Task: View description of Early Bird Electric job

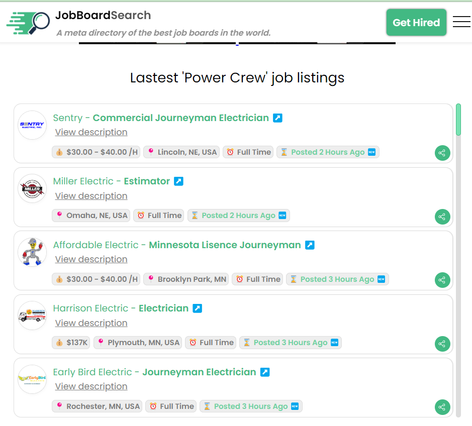Action: coord(91,386)
